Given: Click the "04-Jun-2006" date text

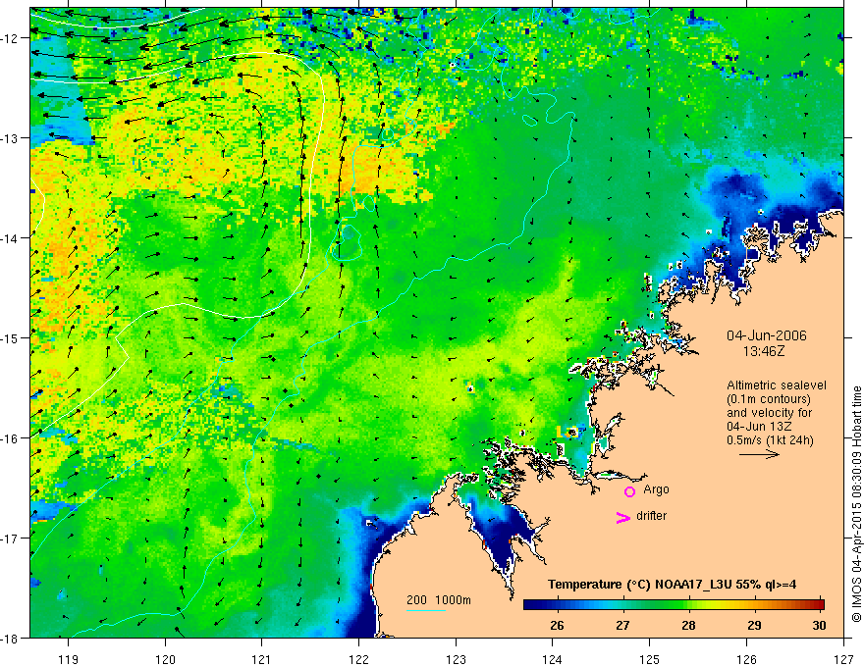Looking at the screenshot, I should 767,335.
